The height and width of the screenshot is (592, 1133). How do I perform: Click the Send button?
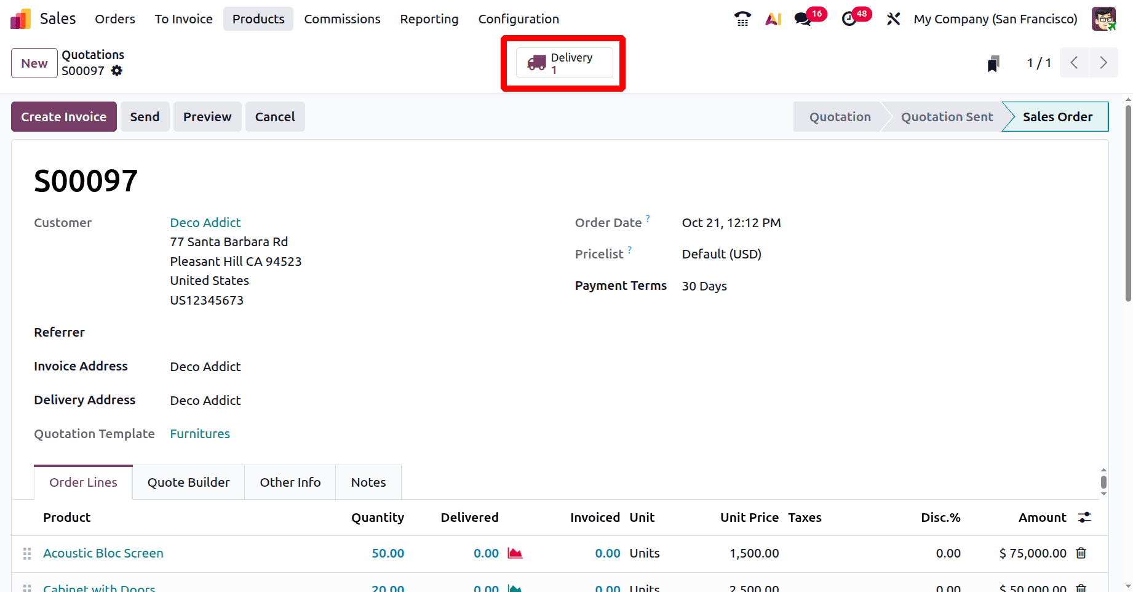(145, 117)
